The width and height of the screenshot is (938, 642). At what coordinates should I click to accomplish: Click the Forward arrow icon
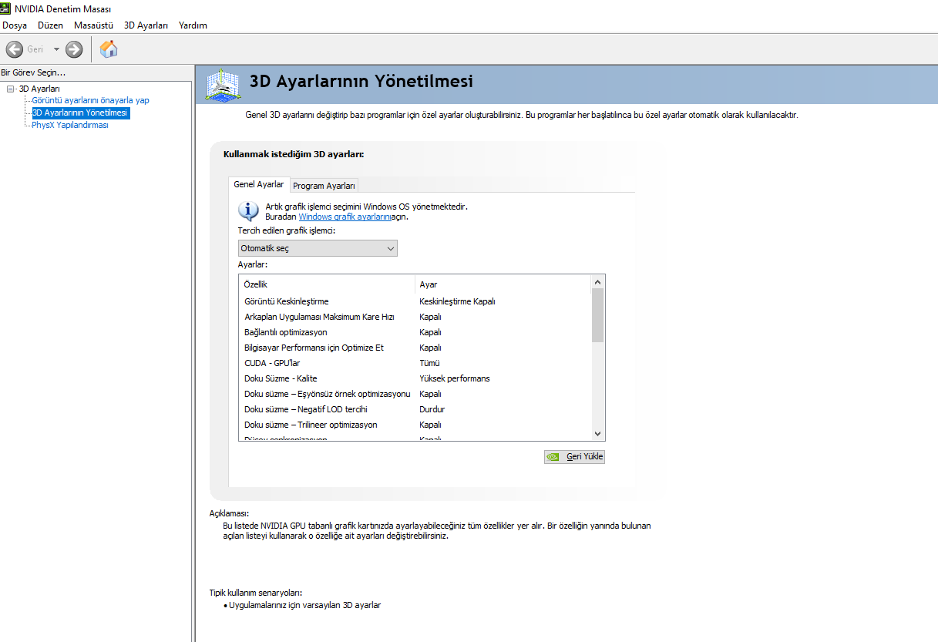click(74, 49)
